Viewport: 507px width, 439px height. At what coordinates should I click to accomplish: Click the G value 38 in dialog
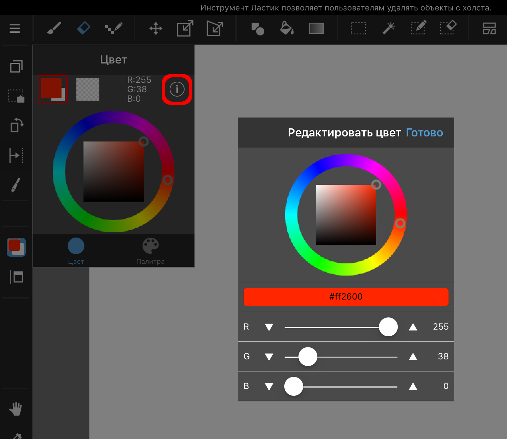[443, 357]
